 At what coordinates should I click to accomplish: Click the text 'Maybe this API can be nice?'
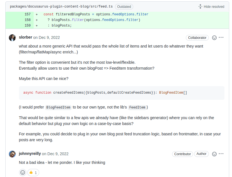(44, 79)
